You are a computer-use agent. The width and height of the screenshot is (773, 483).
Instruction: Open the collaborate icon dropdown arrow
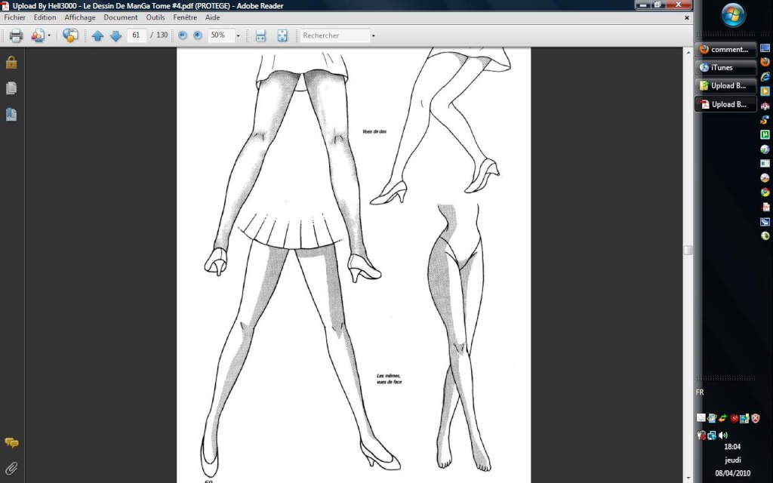pos(49,35)
